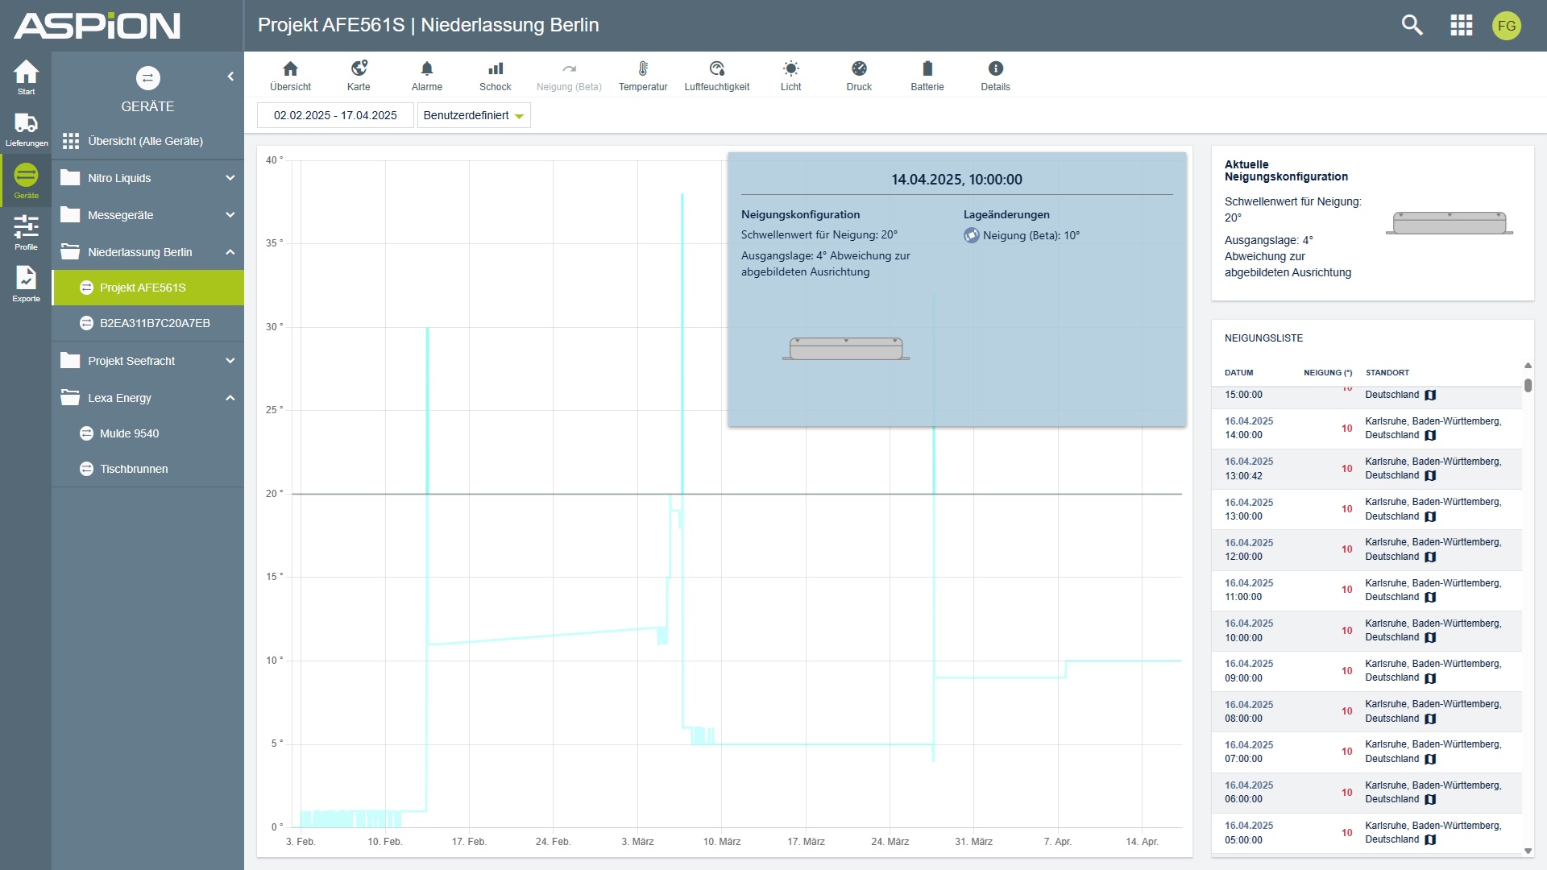Open the Temperatur thermometer icon
The width and height of the screenshot is (1547, 870).
coord(643,68)
